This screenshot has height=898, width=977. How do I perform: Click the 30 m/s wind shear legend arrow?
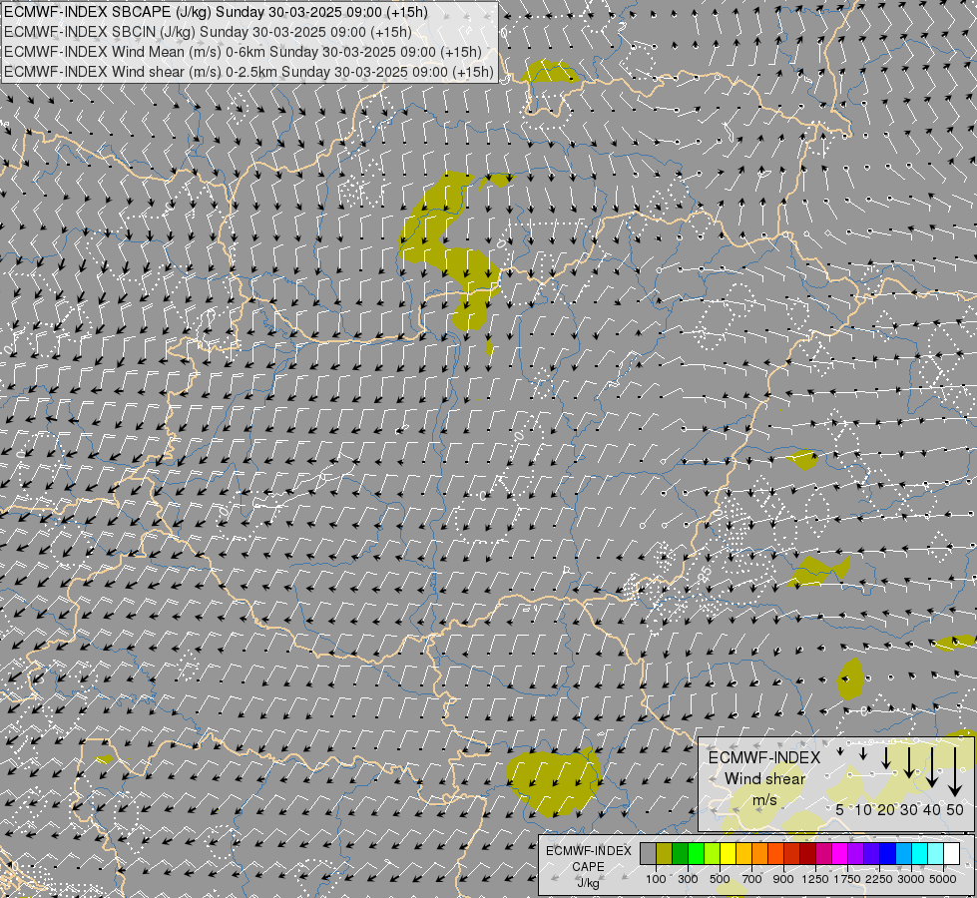click(909, 762)
